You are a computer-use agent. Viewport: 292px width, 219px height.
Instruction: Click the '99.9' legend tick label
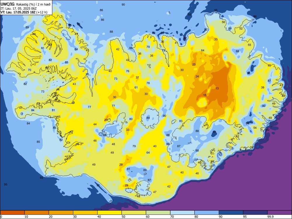pos(270,217)
